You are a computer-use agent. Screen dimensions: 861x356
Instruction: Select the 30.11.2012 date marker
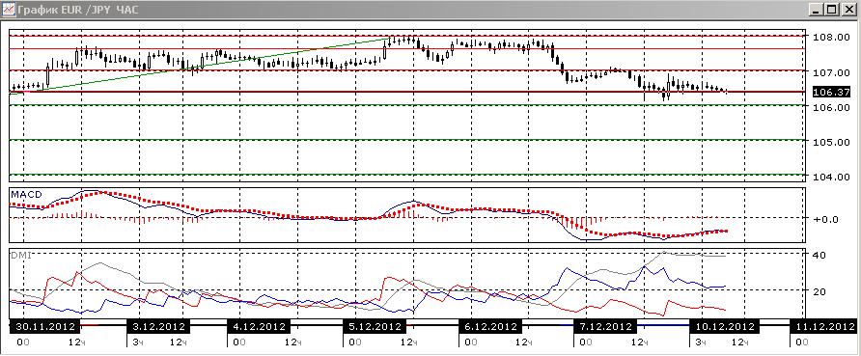[x=45, y=326]
